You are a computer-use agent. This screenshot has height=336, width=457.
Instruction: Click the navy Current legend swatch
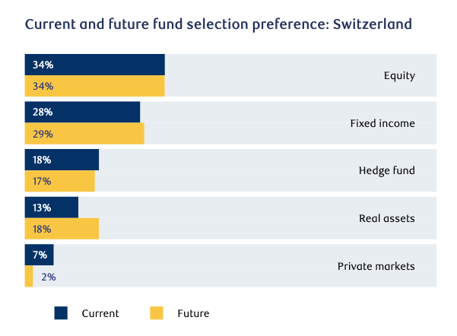tap(62, 312)
